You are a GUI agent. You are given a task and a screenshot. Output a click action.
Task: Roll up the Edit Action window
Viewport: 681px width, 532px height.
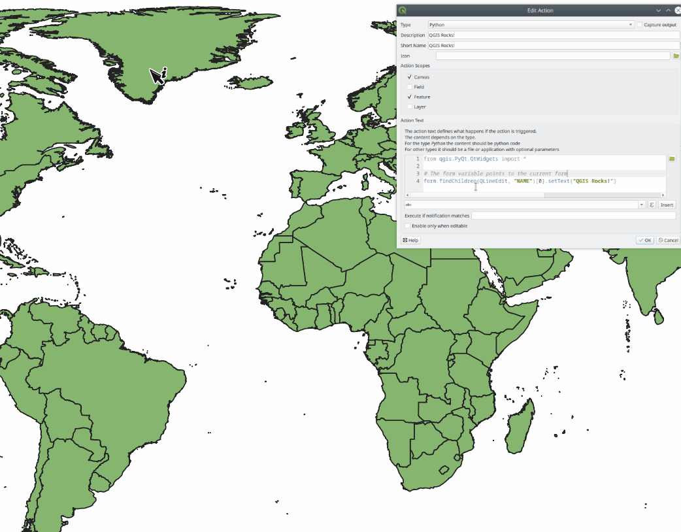pos(668,10)
